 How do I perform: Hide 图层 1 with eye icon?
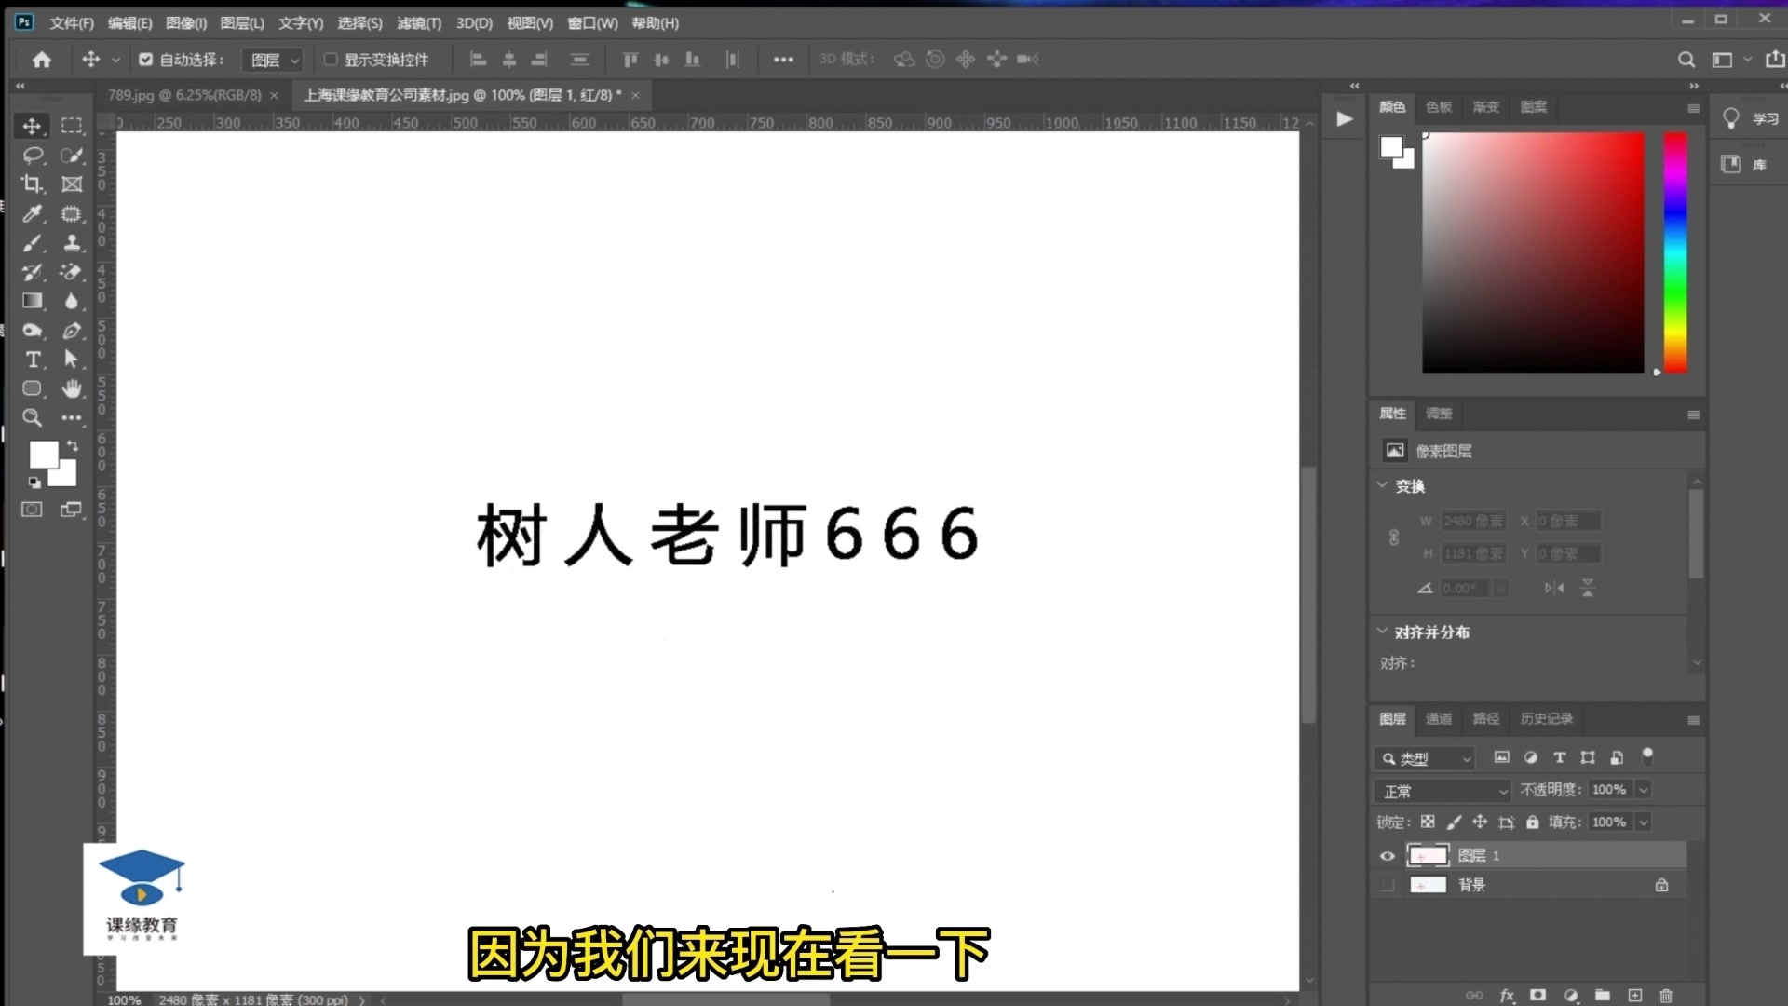coord(1387,856)
